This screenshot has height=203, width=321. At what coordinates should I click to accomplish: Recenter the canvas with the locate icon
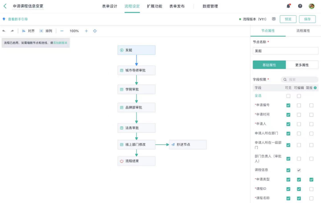click(x=95, y=31)
